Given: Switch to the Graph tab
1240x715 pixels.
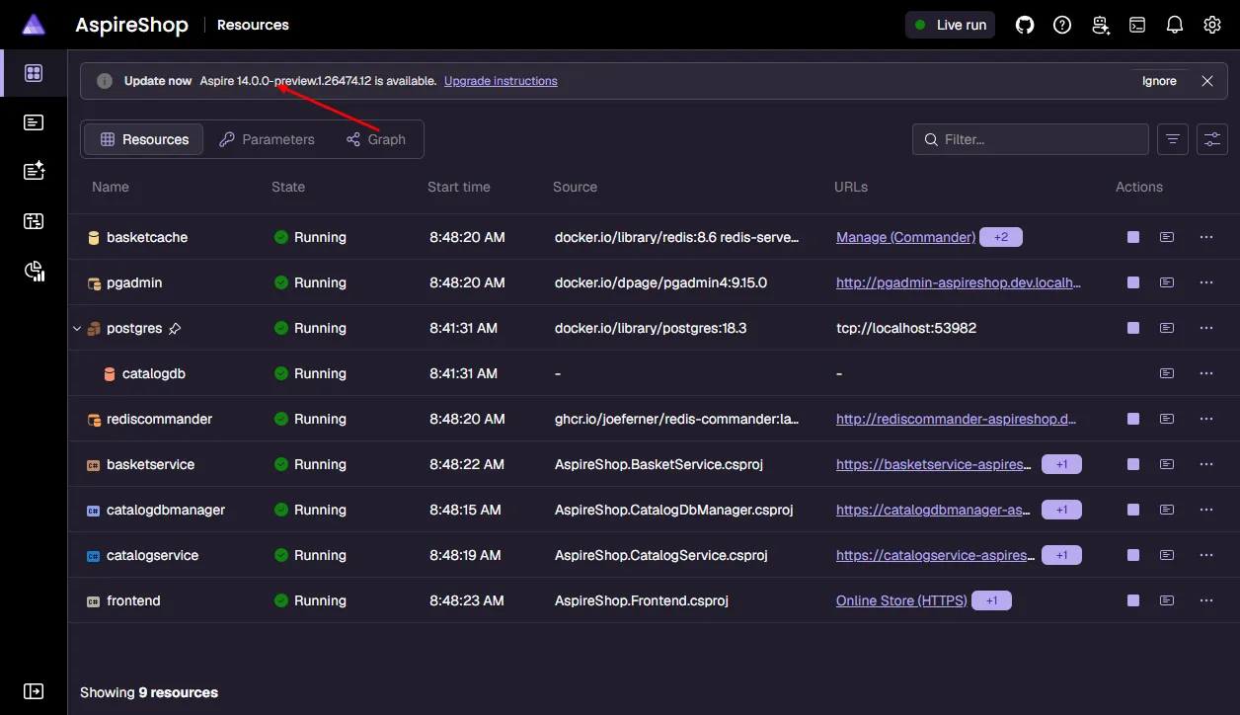Looking at the screenshot, I should coord(376,139).
